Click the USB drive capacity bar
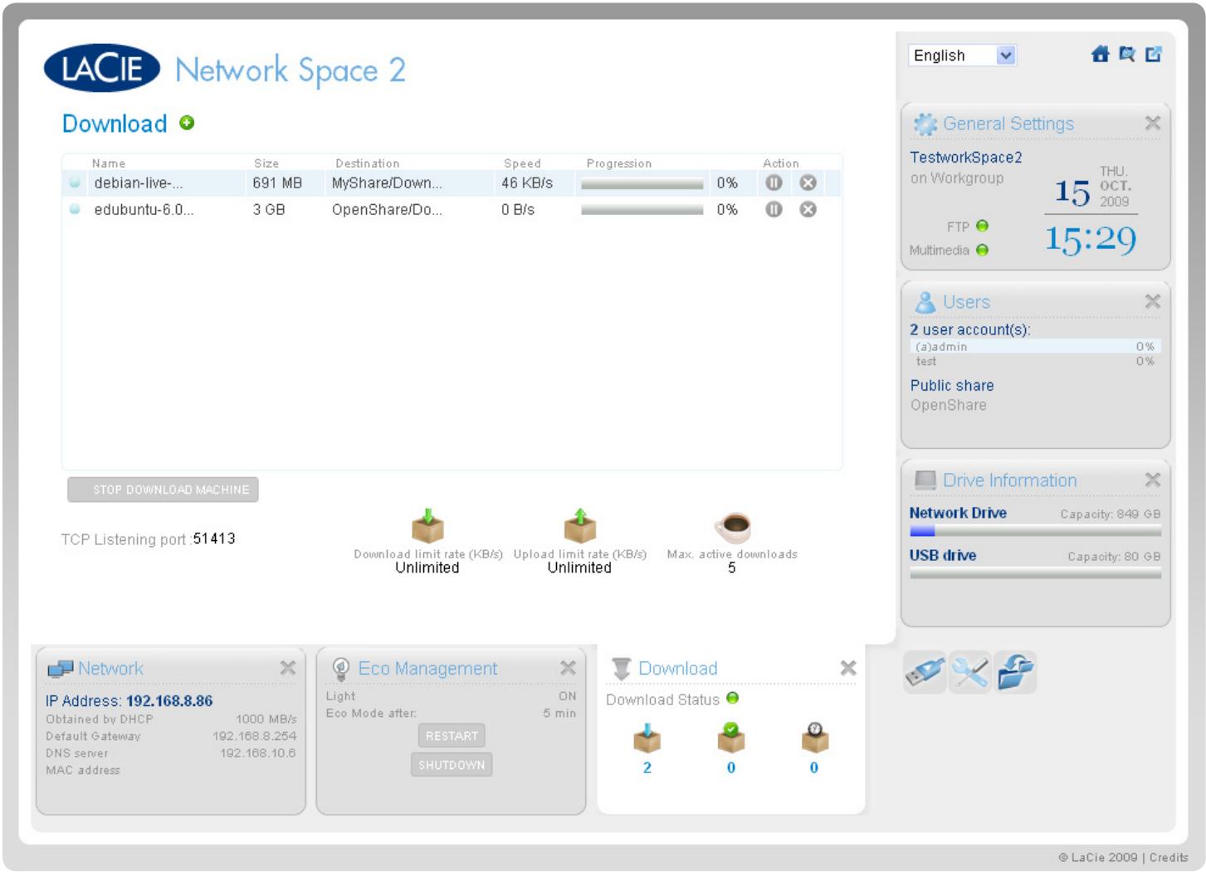 pyautogui.click(x=1035, y=573)
